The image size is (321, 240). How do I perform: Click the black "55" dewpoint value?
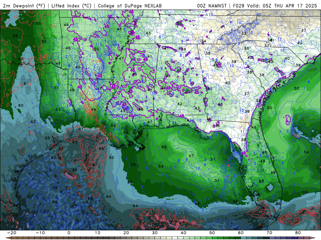tap(38, 24)
